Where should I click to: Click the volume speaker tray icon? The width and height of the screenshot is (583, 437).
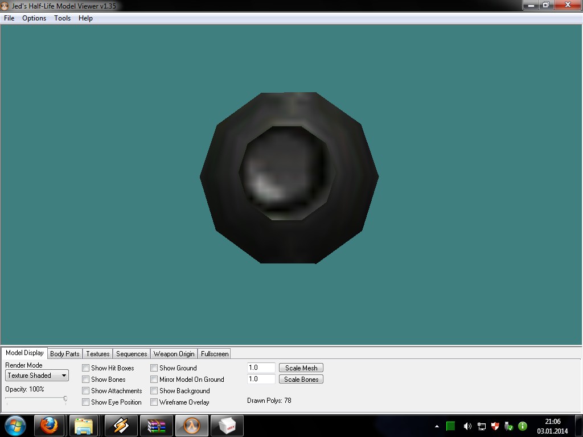(467, 426)
